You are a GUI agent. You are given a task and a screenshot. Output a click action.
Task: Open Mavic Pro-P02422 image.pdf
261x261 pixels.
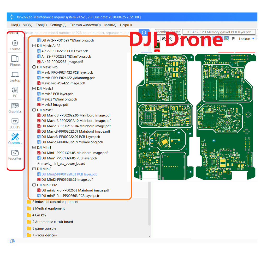coord(63,83)
